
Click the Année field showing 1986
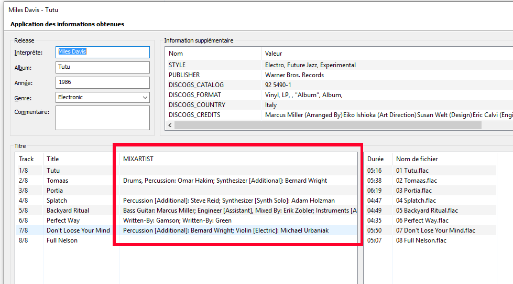[x=102, y=82]
